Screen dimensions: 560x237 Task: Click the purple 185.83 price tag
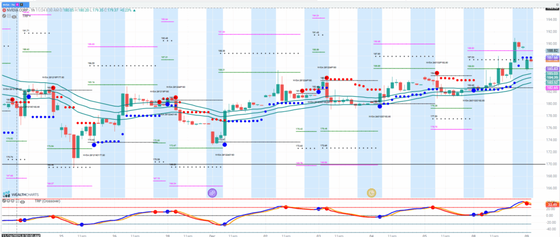tap(552, 68)
